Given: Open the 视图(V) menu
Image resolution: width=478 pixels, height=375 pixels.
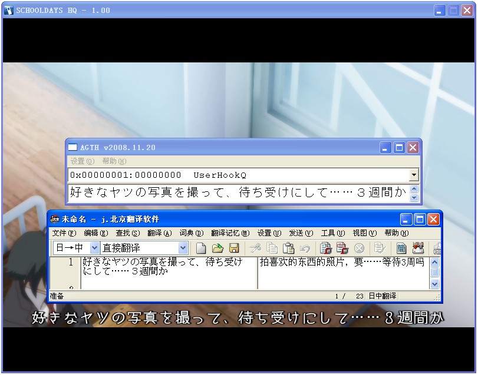Looking at the screenshot, I should tap(365, 233).
